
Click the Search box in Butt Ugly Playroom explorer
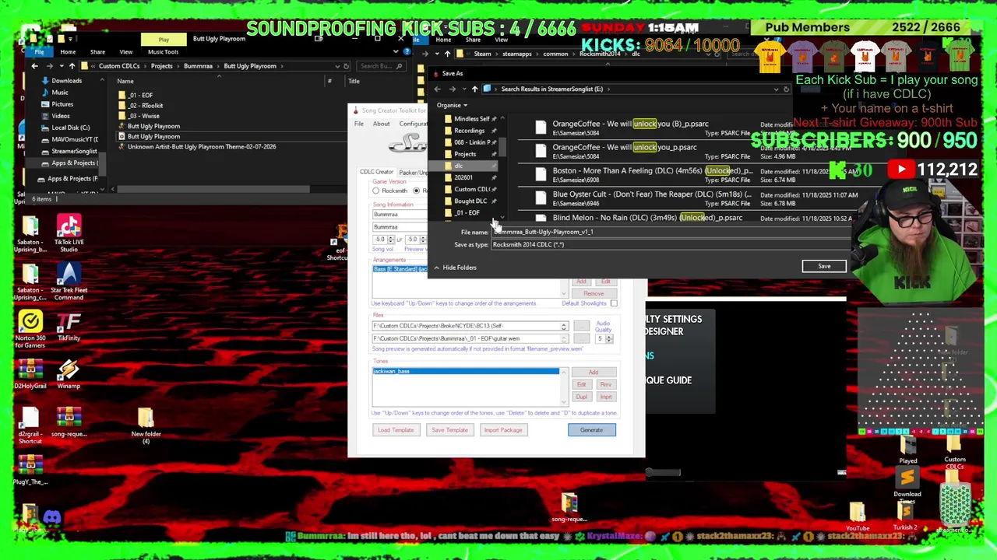(382, 66)
